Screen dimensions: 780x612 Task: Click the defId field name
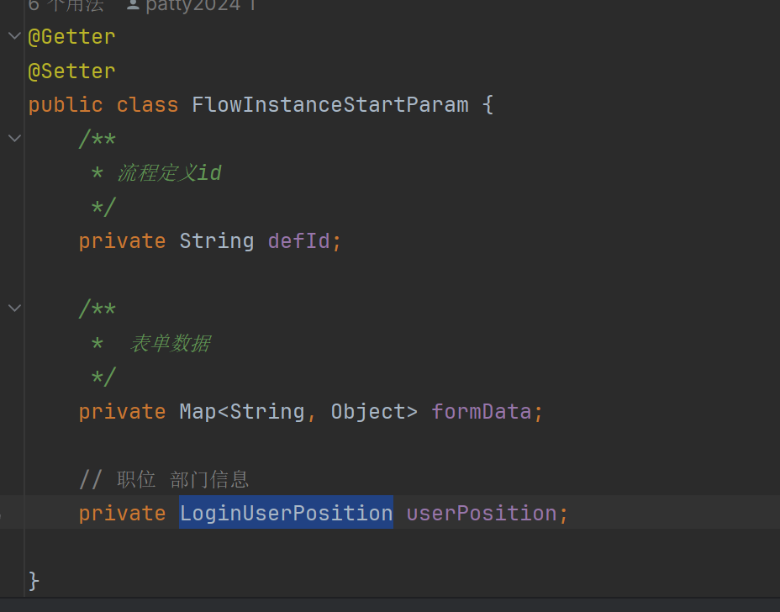tap(298, 241)
